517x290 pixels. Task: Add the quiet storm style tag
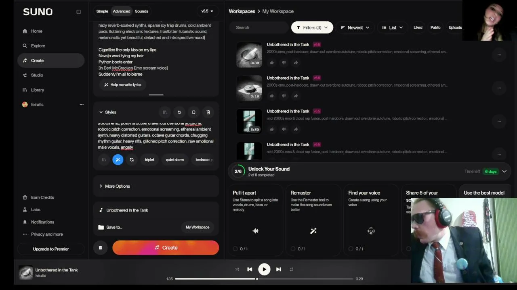click(x=174, y=160)
